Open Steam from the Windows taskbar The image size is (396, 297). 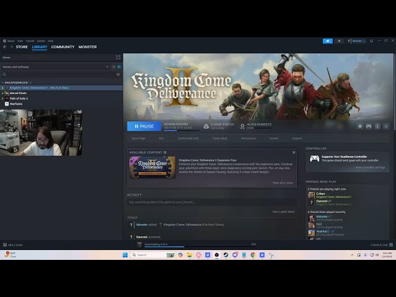tap(225, 255)
